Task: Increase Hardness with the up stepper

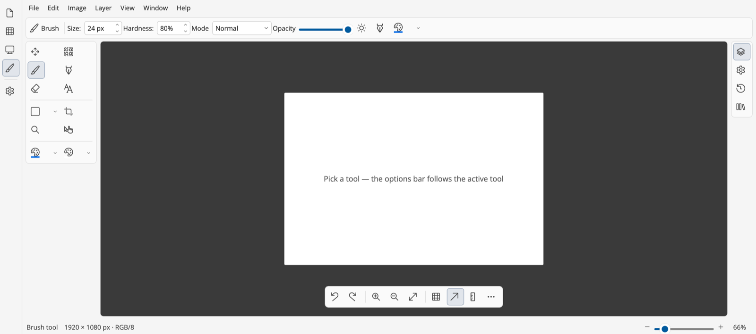Action: coord(185,25)
